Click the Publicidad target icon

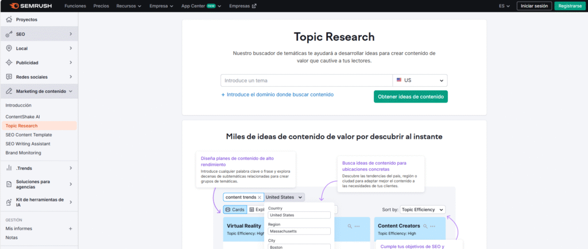[9, 63]
